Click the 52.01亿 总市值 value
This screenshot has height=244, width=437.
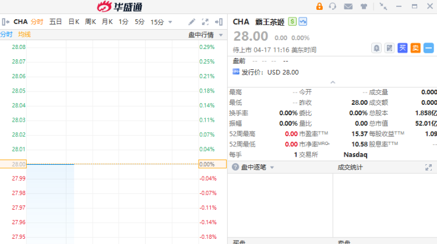tap(426, 123)
